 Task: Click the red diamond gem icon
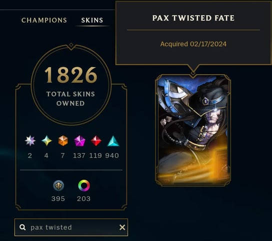pyautogui.click(x=96, y=141)
